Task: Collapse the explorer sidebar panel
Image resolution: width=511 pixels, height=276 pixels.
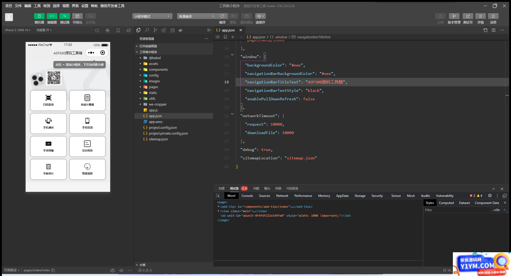Action: click(209, 30)
